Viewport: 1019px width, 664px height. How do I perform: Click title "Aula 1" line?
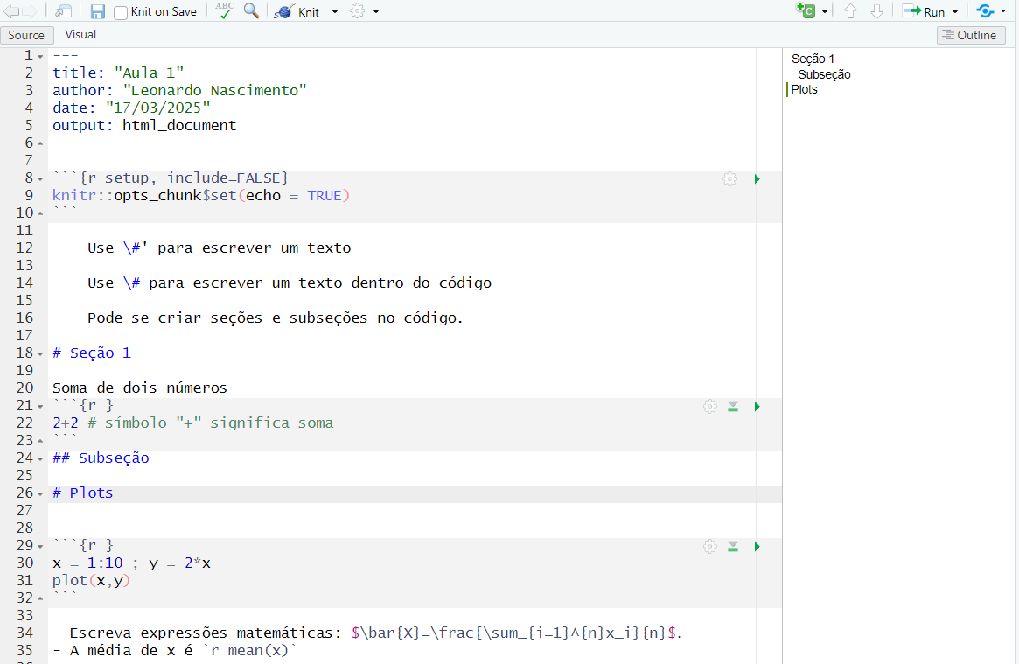118,73
